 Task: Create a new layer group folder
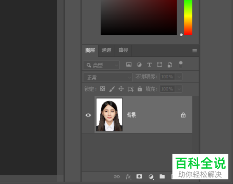[x=162, y=177]
